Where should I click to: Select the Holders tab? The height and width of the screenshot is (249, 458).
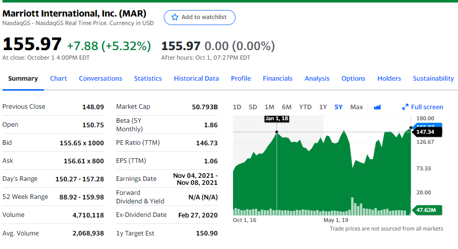(x=389, y=78)
